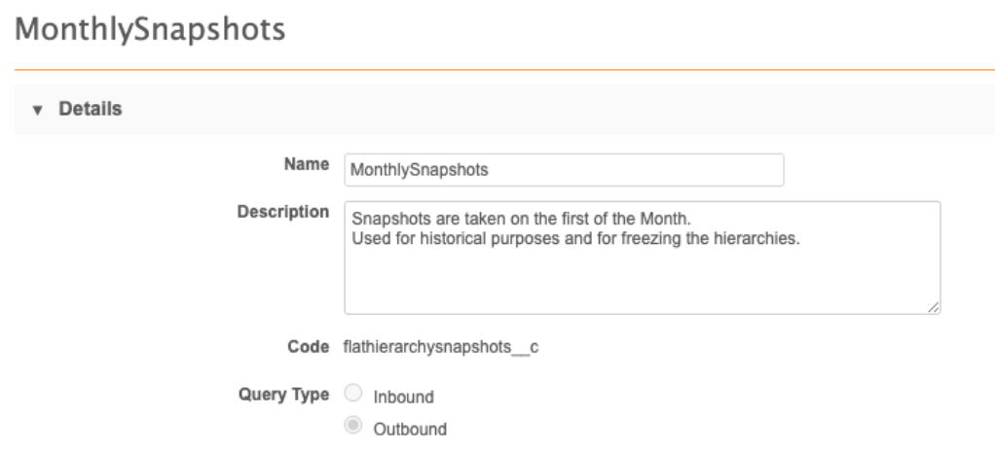Click the Name field label
This screenshot has height=449, width=995.
(x=308, y=165)
